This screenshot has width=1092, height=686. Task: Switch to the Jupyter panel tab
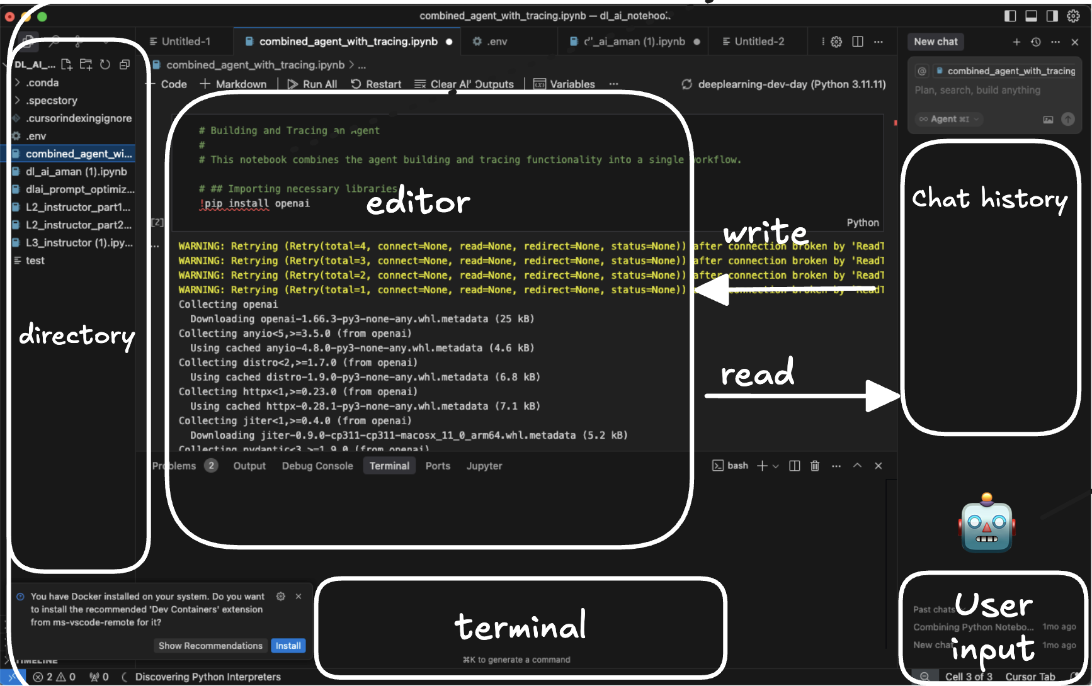(484, 466)
